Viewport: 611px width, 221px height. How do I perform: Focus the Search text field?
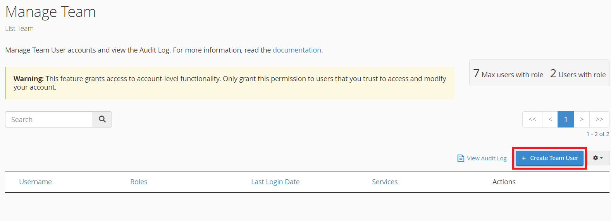[x=49, y=119]
